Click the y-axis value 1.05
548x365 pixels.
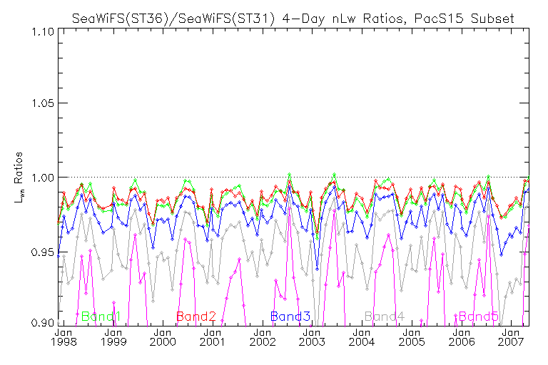click(x=43, y=103)
